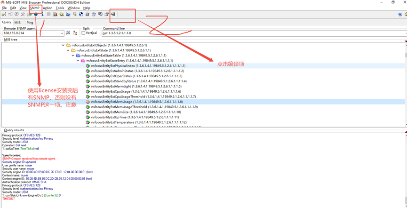
Task: Switch to the Query tab
Action: coord(7,22)
